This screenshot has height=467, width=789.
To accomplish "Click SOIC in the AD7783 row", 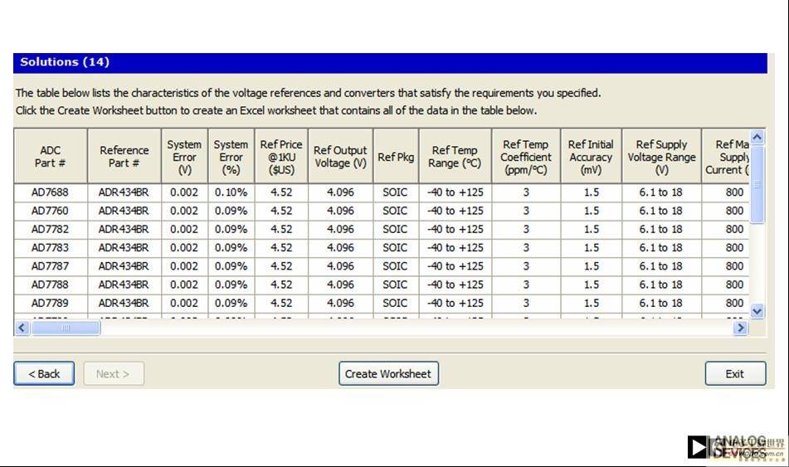I will pos(396,247).
